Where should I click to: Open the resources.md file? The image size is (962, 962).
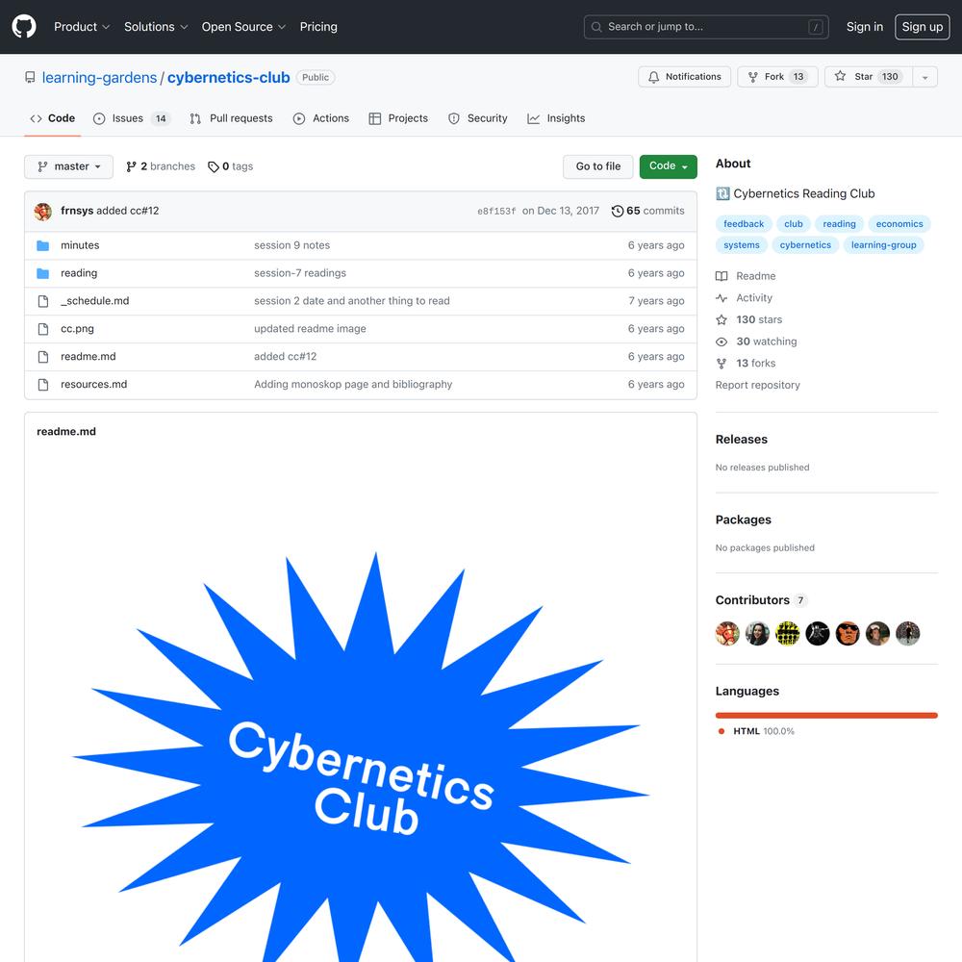tap(94, 384)
